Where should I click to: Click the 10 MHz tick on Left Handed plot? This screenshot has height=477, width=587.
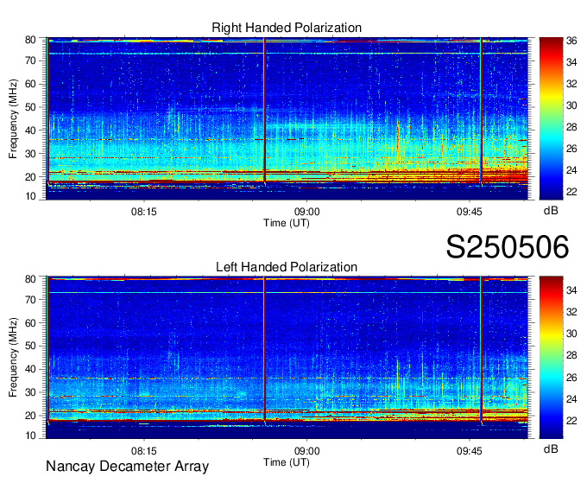click(x=30, y=436)
